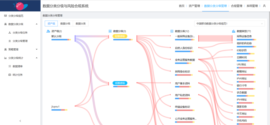Viewport: 270px width, 125px height.
Task: Collapse the sidebar with the left arrow
Action: tap(20, 121)
